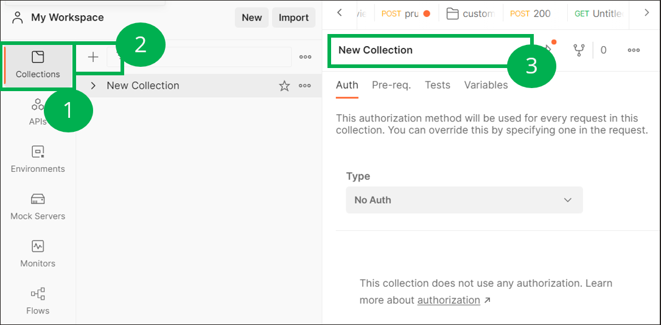This screenshot has width=661, height=325.
Task: Expand the New Collection tree item
Action: [x=93, y=86]
